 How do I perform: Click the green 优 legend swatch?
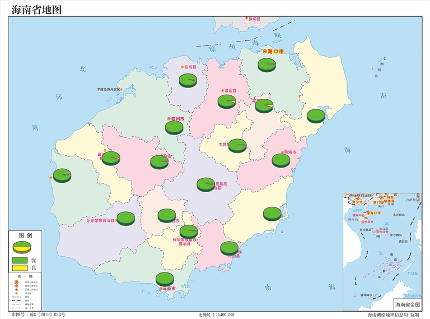point(21,261)
